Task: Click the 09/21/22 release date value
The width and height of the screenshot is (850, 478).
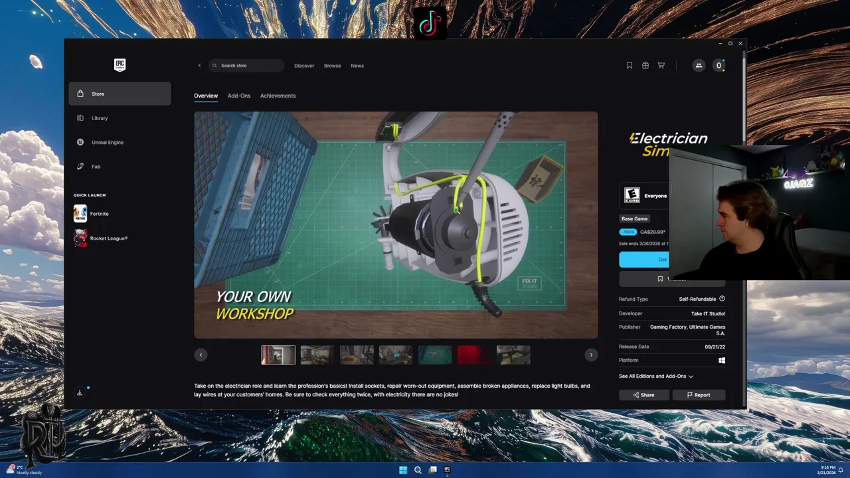Action: (x=715, y=347)
